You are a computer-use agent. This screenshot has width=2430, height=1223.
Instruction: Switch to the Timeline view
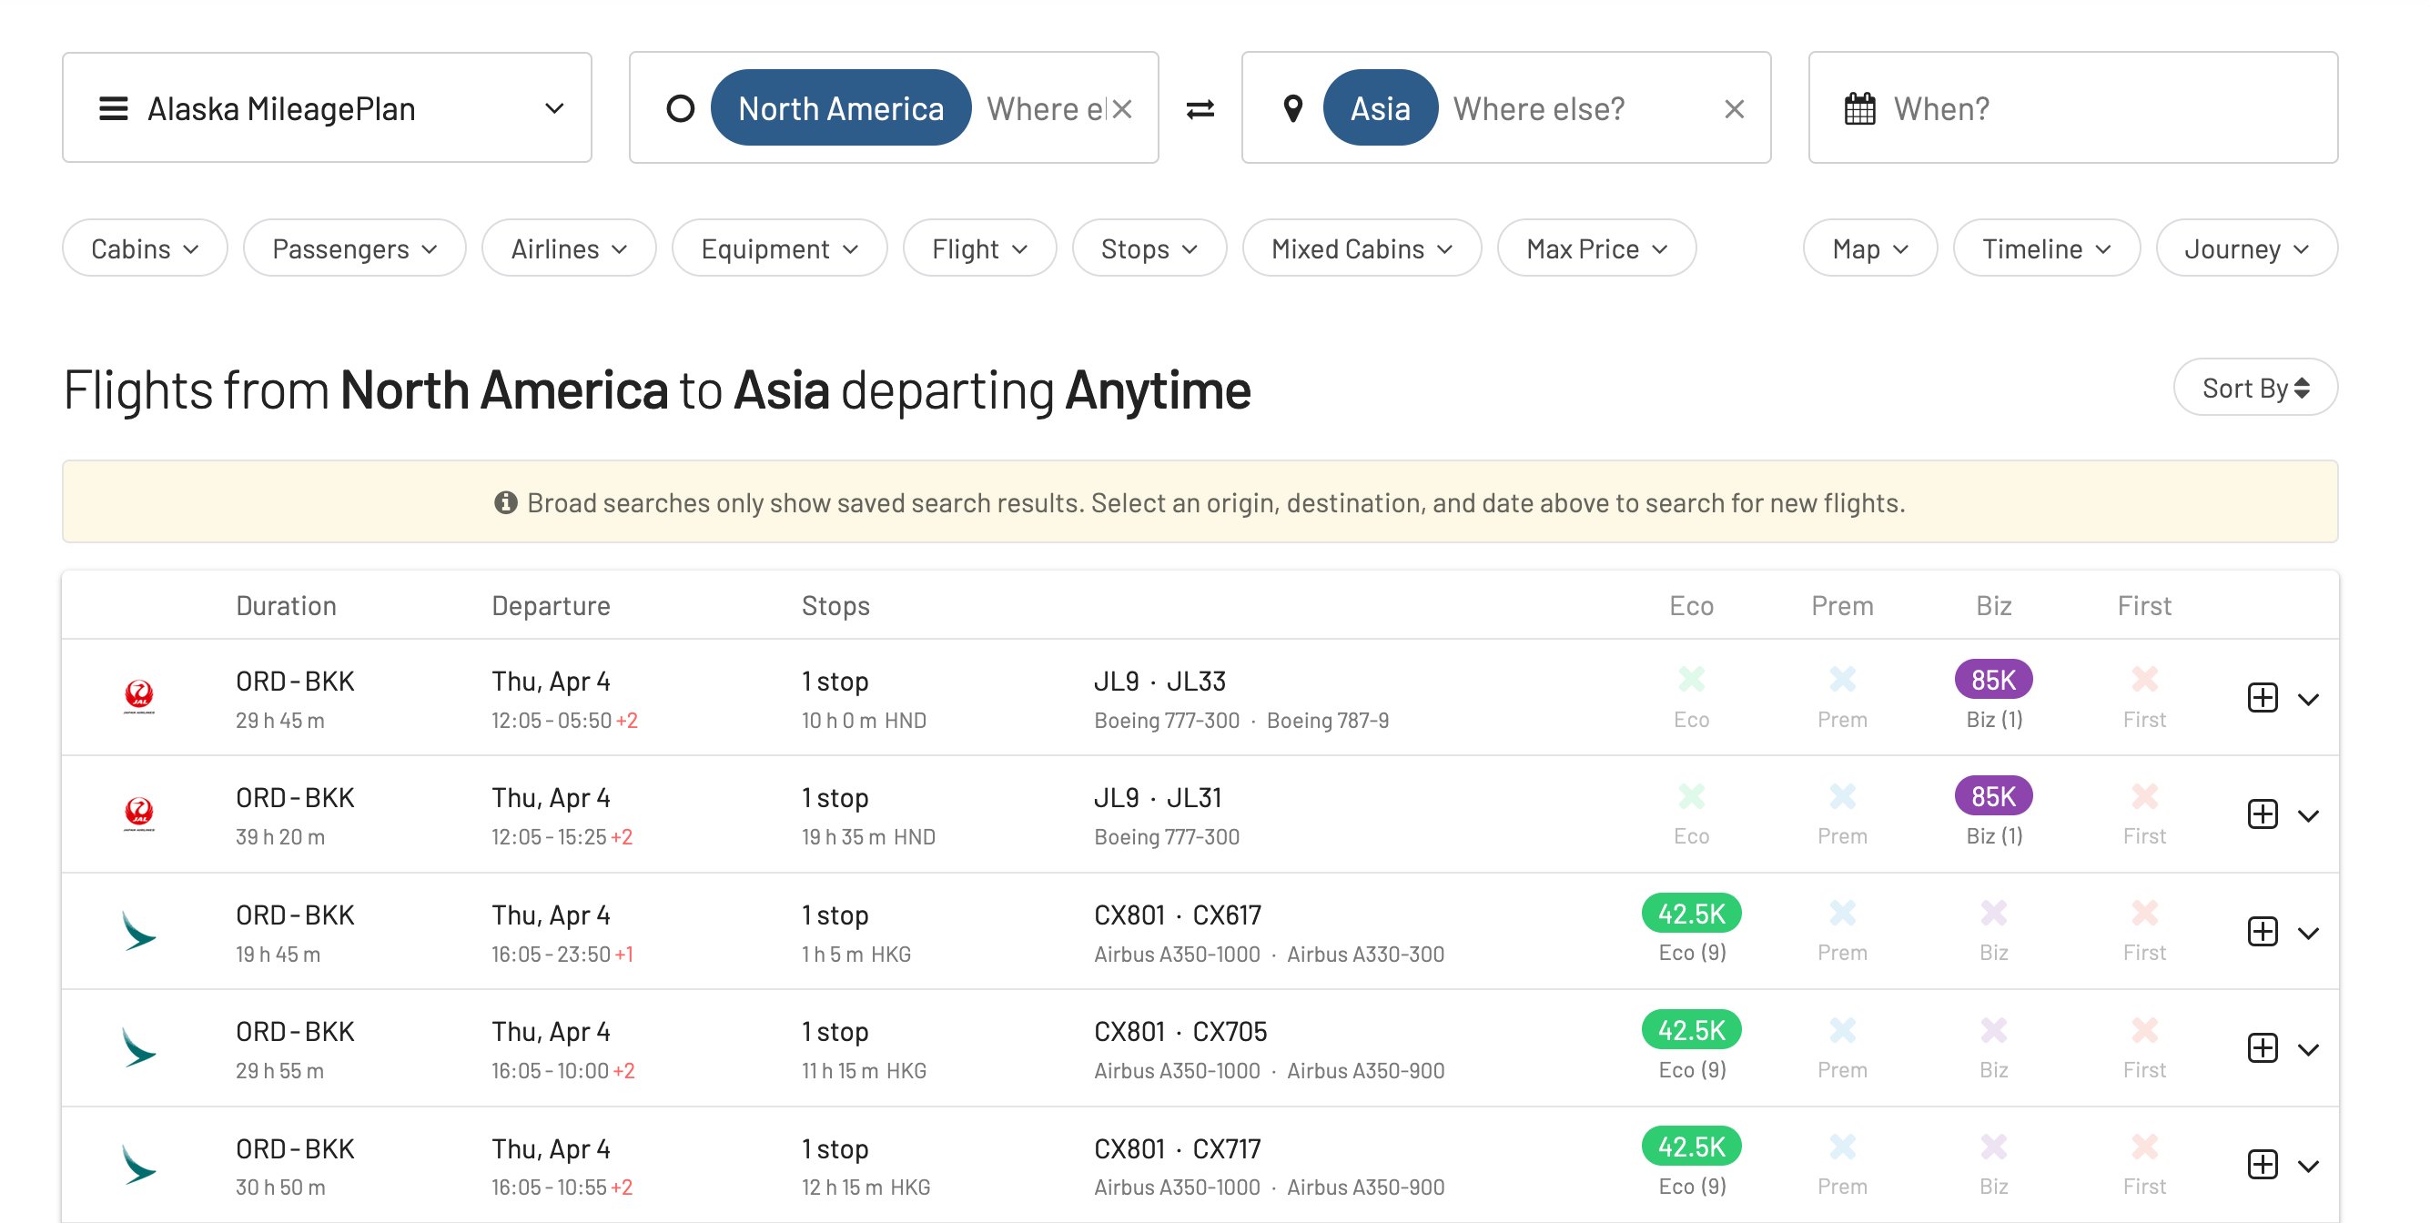(x=2045, y=248)
